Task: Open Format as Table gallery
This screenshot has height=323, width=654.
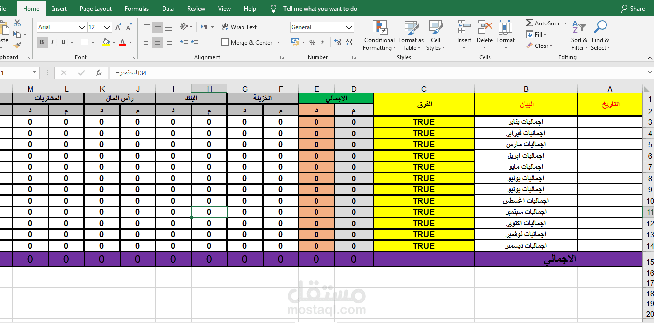Action: tap(411, 35)
